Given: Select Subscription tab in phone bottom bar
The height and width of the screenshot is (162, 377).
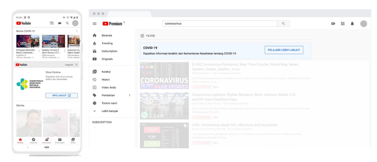Looking at the screenshot, I should coord(47,140).
